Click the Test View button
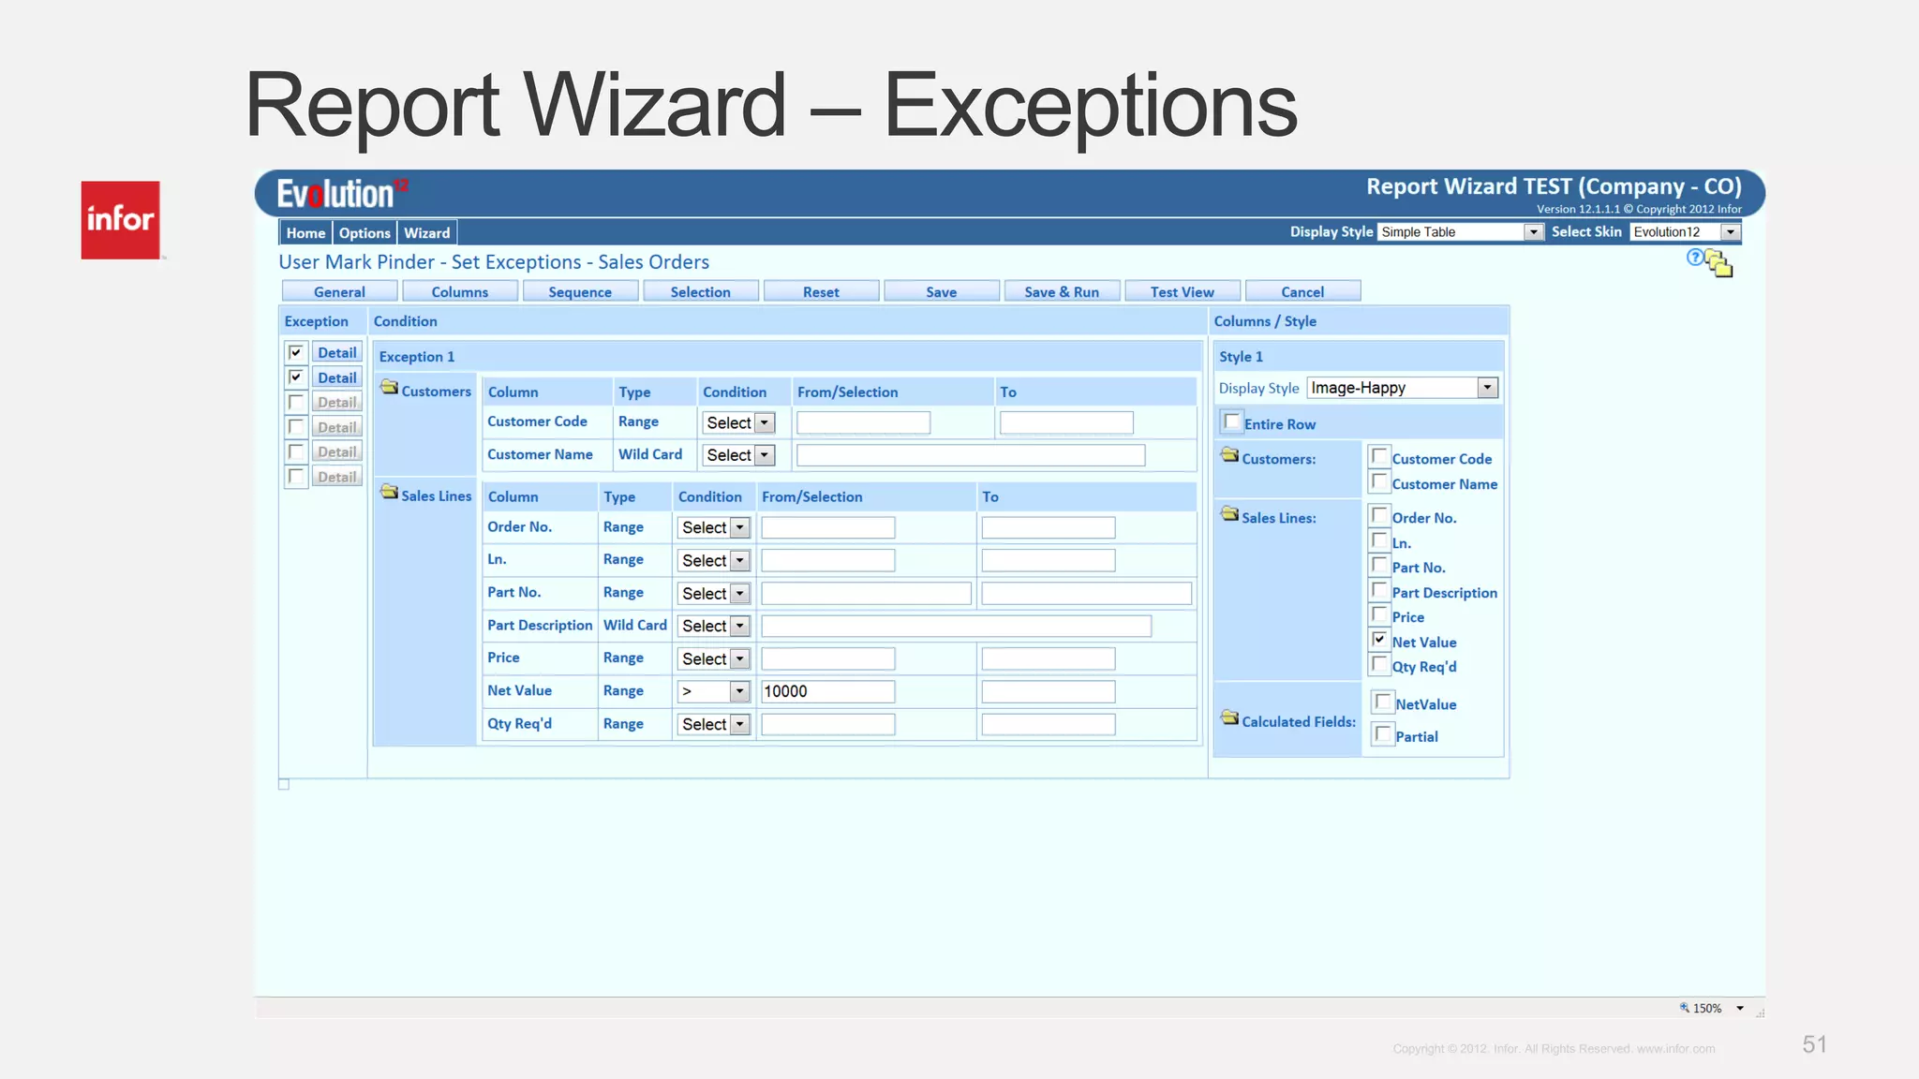 pyautogui.click(x=1183, y=292)
